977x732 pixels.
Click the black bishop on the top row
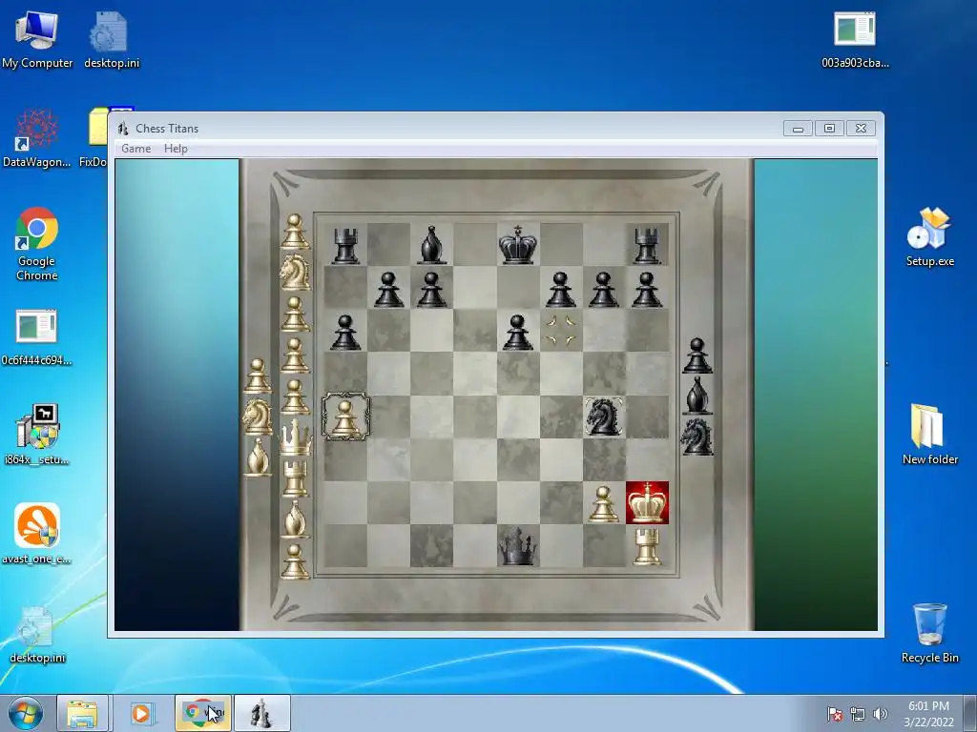coord(432,245)
